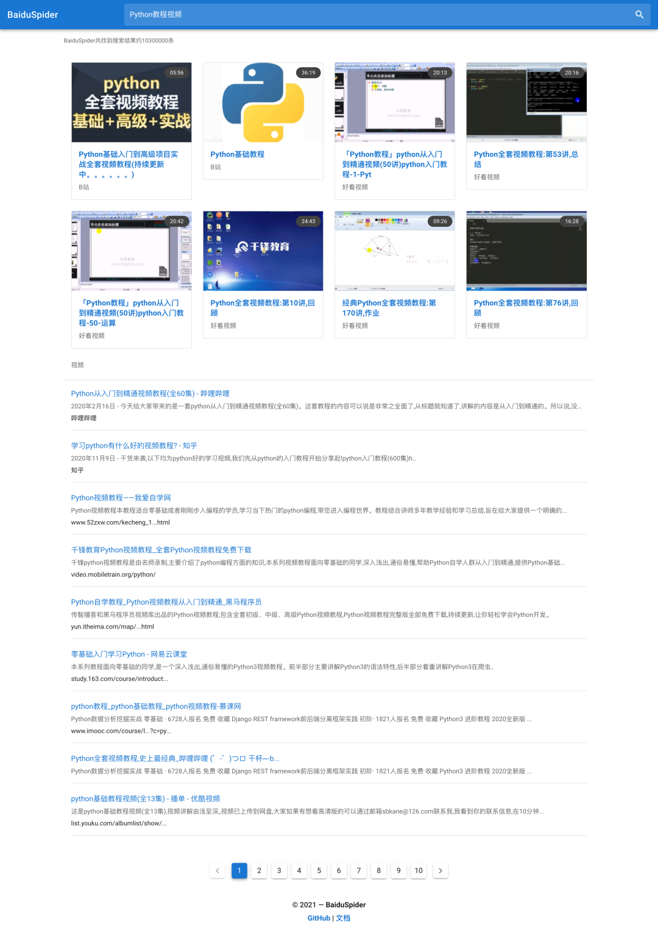Image resolution: width=658 pixels, height=932 pixels.
Task: Open Python全套视频教程:第53讲,总结 title
Action: point(526,159)
